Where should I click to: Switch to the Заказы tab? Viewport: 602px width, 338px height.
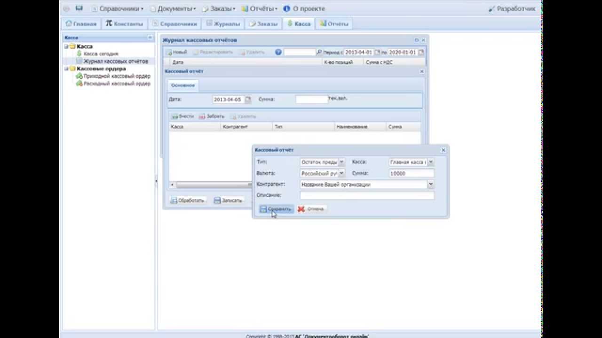[x=263, y=24]
